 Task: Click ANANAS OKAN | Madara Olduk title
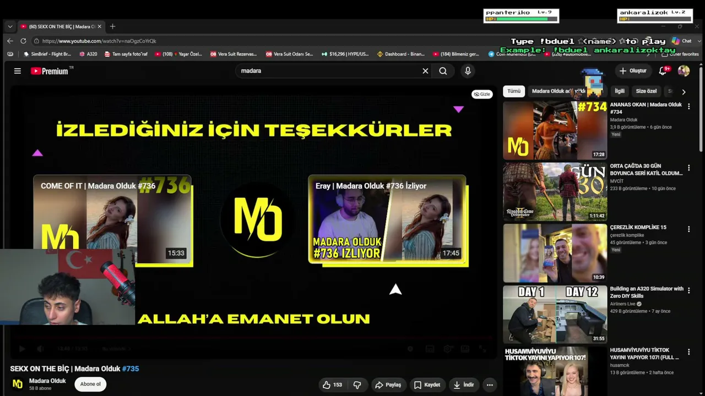coord(646,108)
